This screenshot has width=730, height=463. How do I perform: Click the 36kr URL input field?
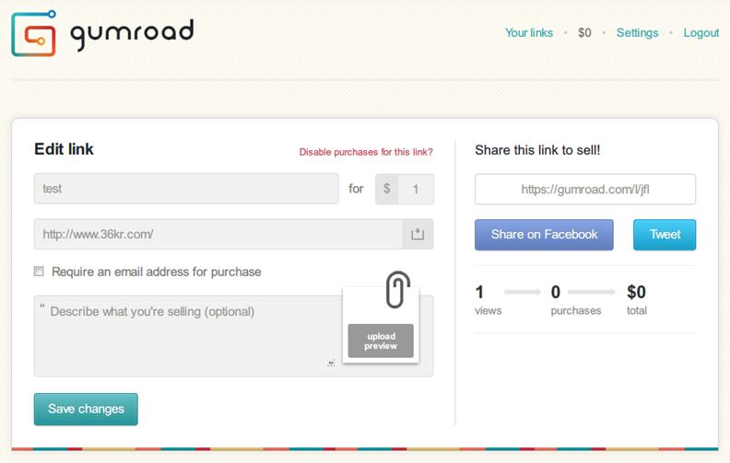coord(218,235)
